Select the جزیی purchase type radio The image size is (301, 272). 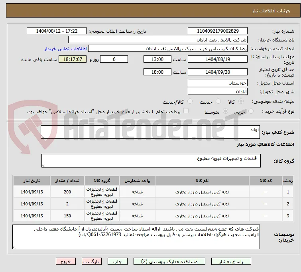(251, 111)
